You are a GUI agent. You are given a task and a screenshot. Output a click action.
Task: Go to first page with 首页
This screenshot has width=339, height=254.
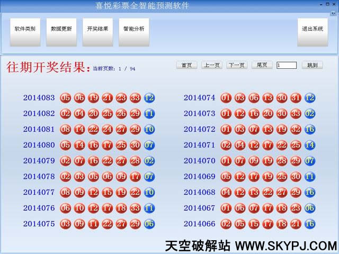pos(186,65)
